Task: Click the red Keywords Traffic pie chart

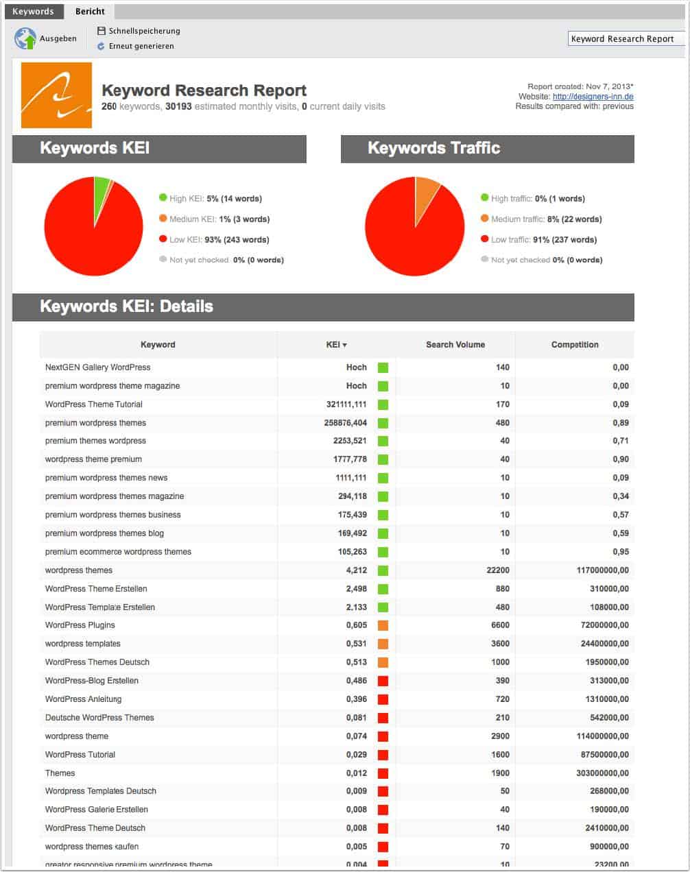Action: (x=415, y=226)
